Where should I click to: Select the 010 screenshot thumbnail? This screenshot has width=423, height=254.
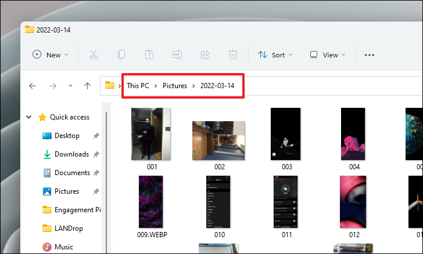[x=218, y=202]
